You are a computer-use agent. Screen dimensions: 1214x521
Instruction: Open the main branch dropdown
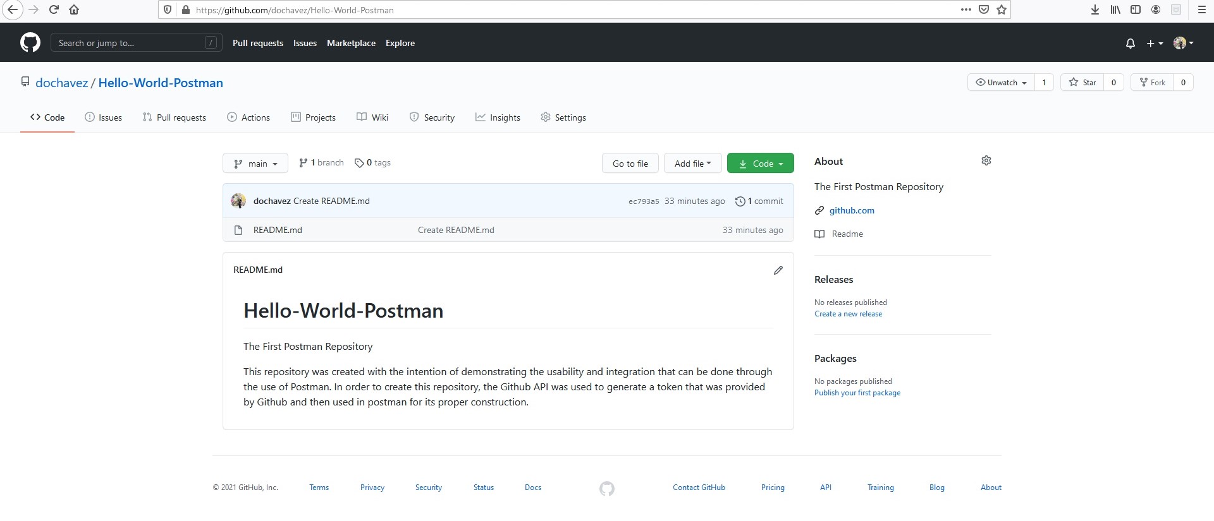[255, 163]
